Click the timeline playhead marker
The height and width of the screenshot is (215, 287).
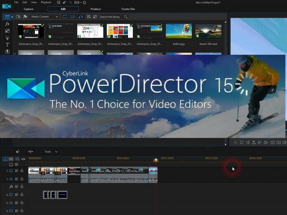[156, 160]
